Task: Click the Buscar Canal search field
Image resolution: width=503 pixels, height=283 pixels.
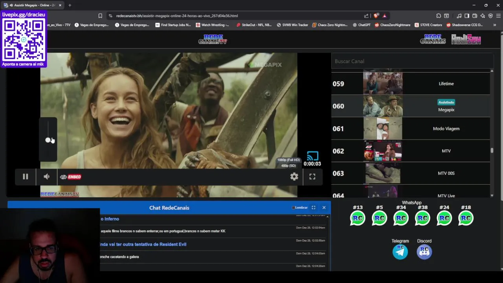Action: pos(412,61)
